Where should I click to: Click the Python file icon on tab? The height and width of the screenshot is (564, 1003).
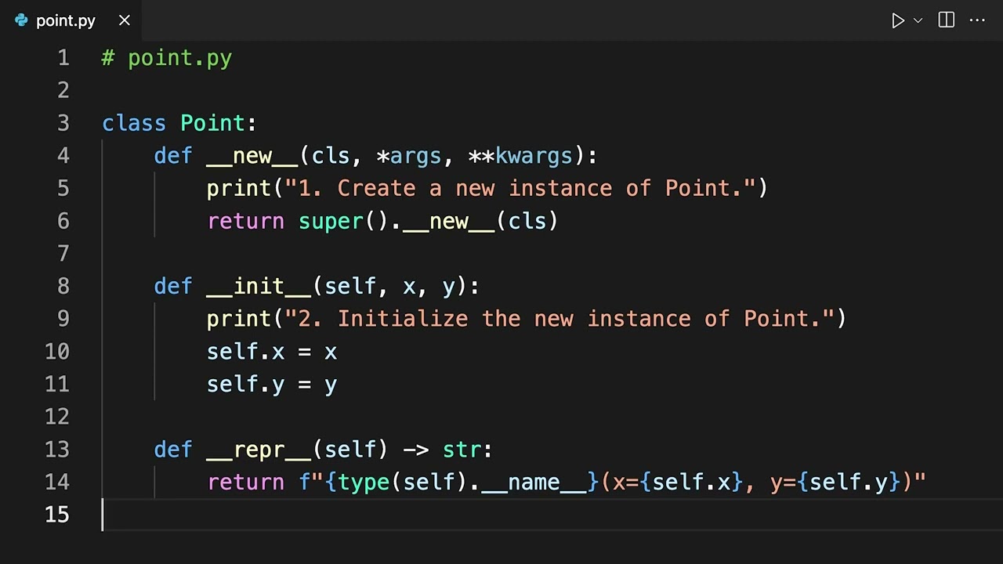21,20
